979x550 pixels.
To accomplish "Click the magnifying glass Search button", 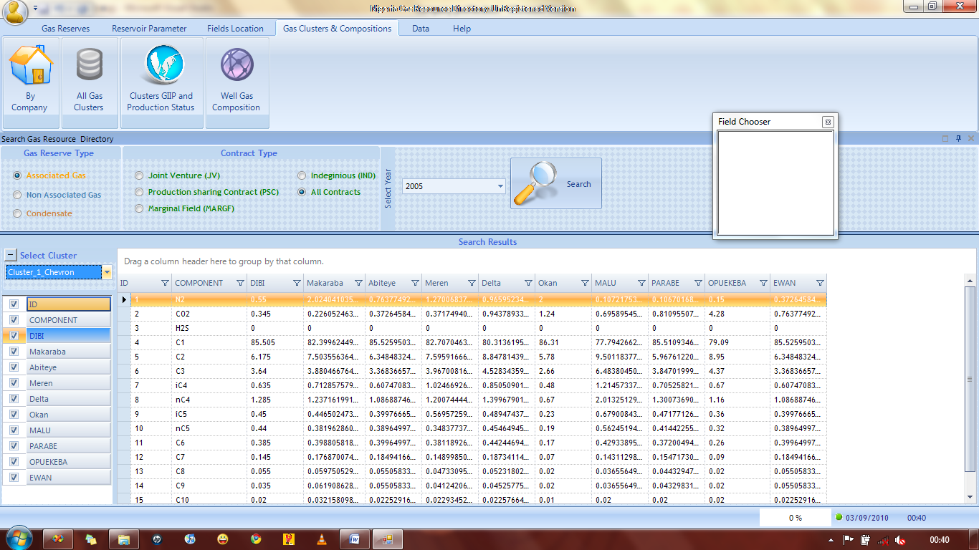I will [555, 184].
